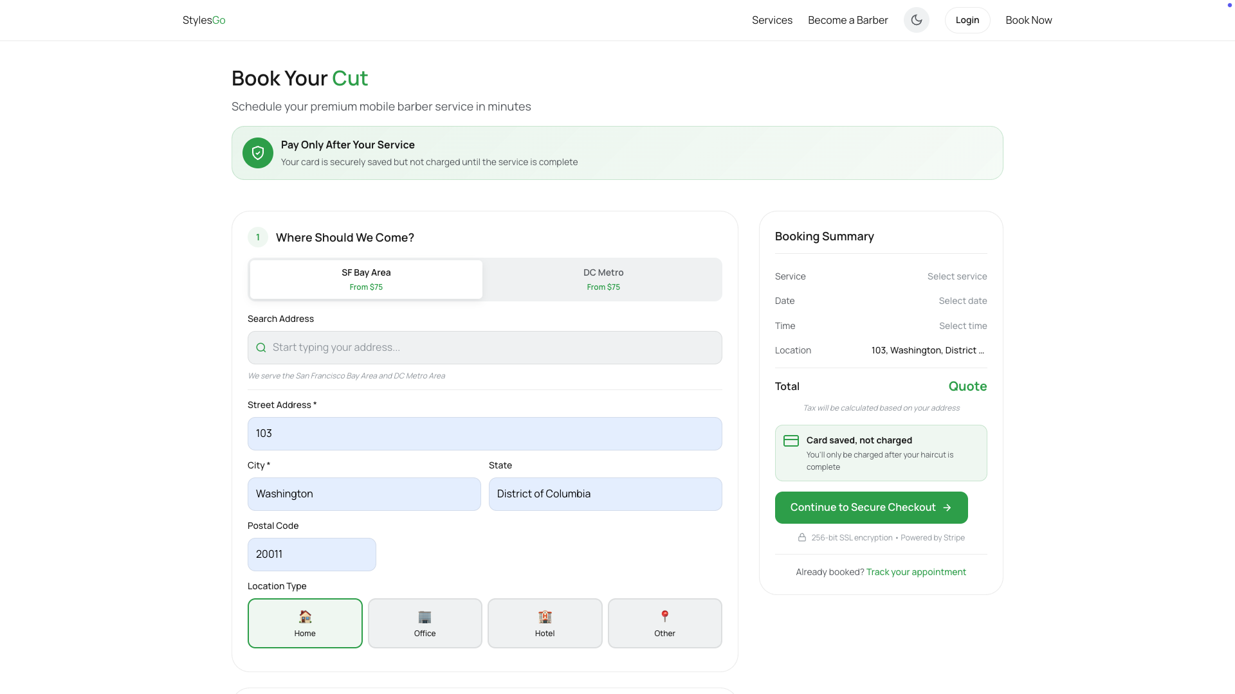Toggle dark mode moon icon

[916, 20]
